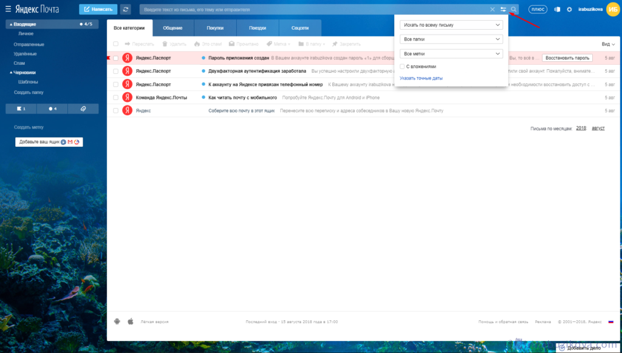The height and width of the screenshot is (353, 622).
Task: Tick the select-all checkbox in the toolbar
Action: 115,44
